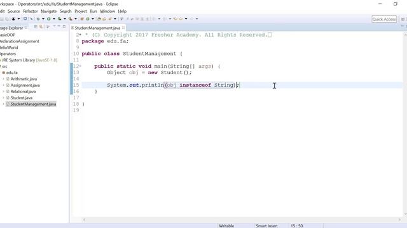Viewport: 407px width, 228px height.
Task: Select JRE System Library entry
Action: click(30, 60)
